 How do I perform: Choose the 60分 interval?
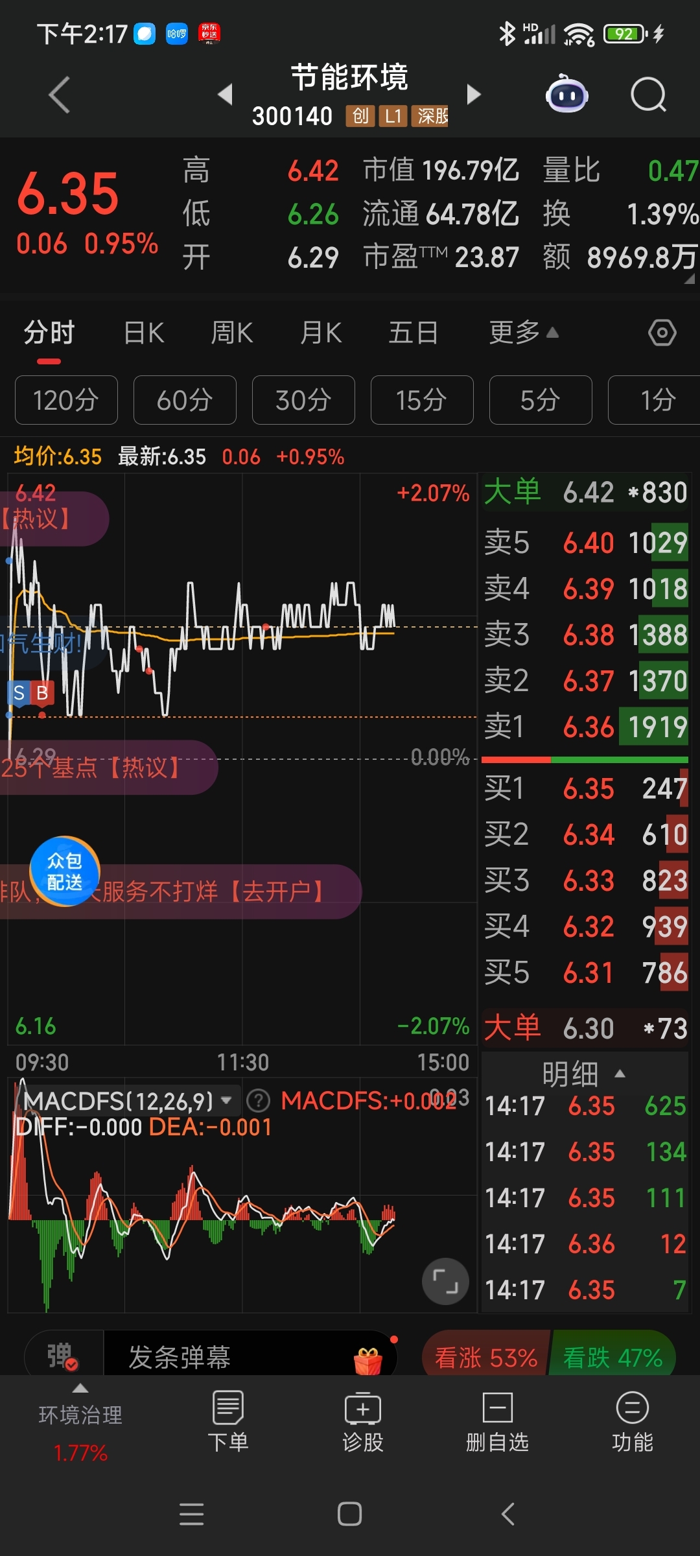click(185, 400)
